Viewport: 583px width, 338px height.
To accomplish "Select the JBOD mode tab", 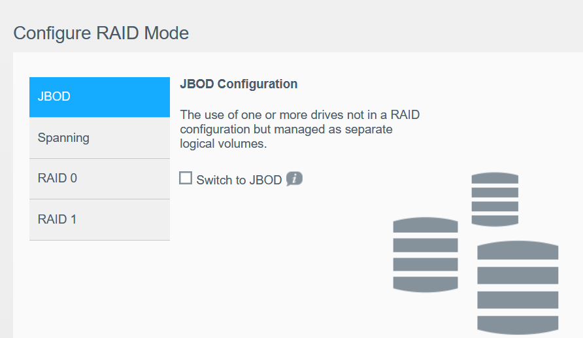I will point(99,97).
